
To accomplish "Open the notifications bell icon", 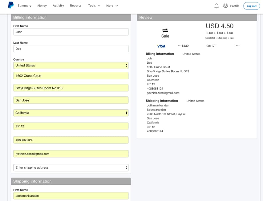I will (216, 6).
